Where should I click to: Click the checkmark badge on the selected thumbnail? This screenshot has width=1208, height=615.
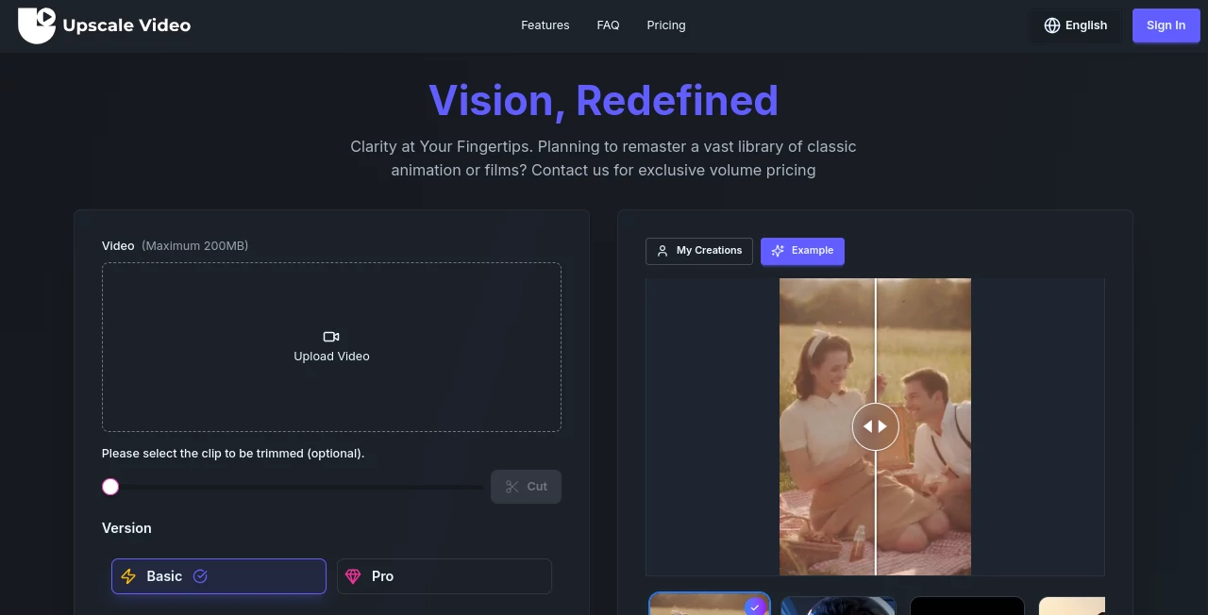(x=756, y=607)
